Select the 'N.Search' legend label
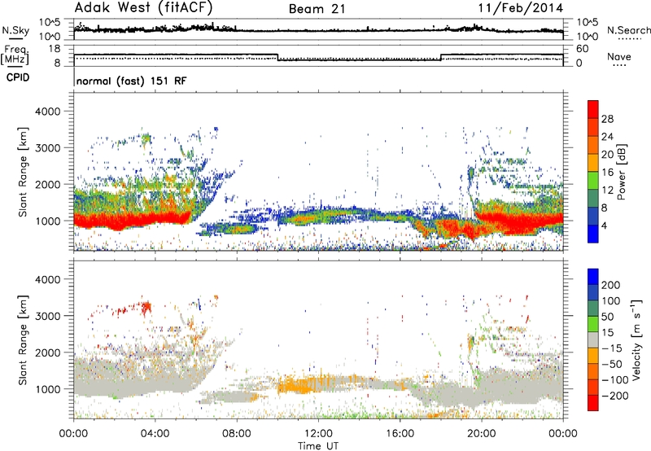 (629, 30)
